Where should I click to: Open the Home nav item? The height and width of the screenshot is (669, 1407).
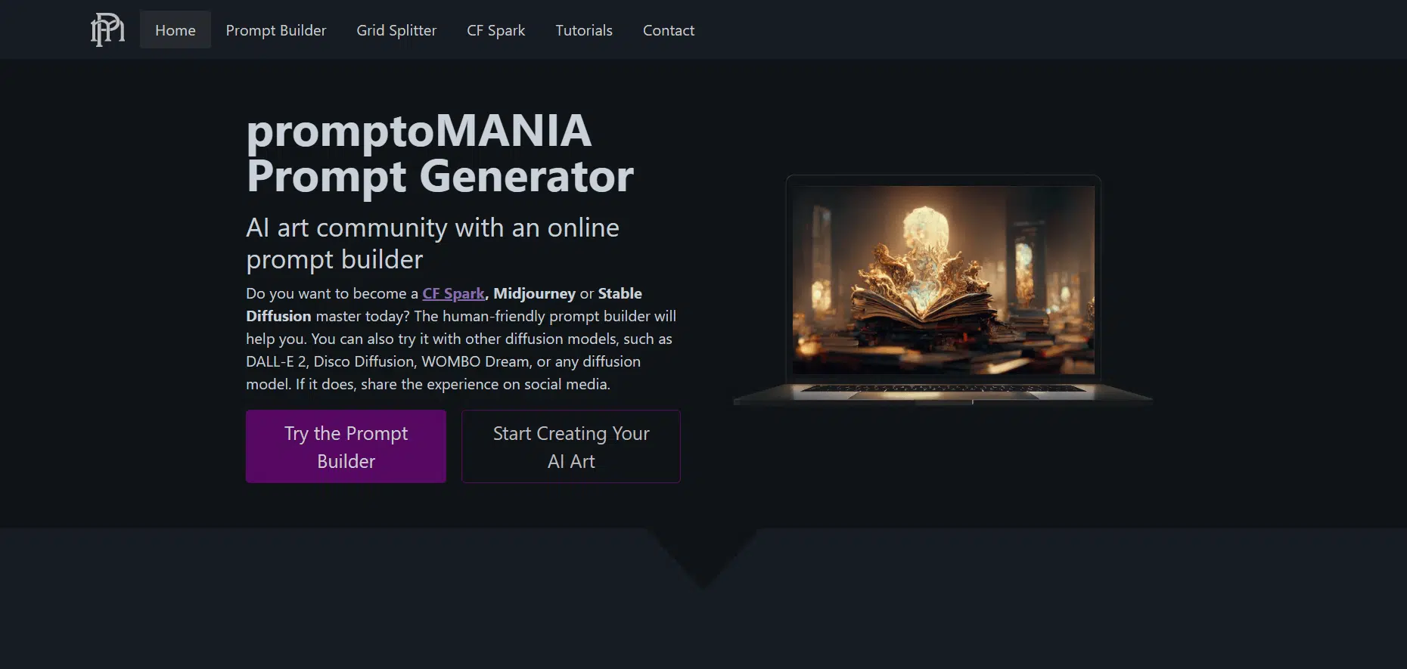pyautogui.click(x=175, y=30)
